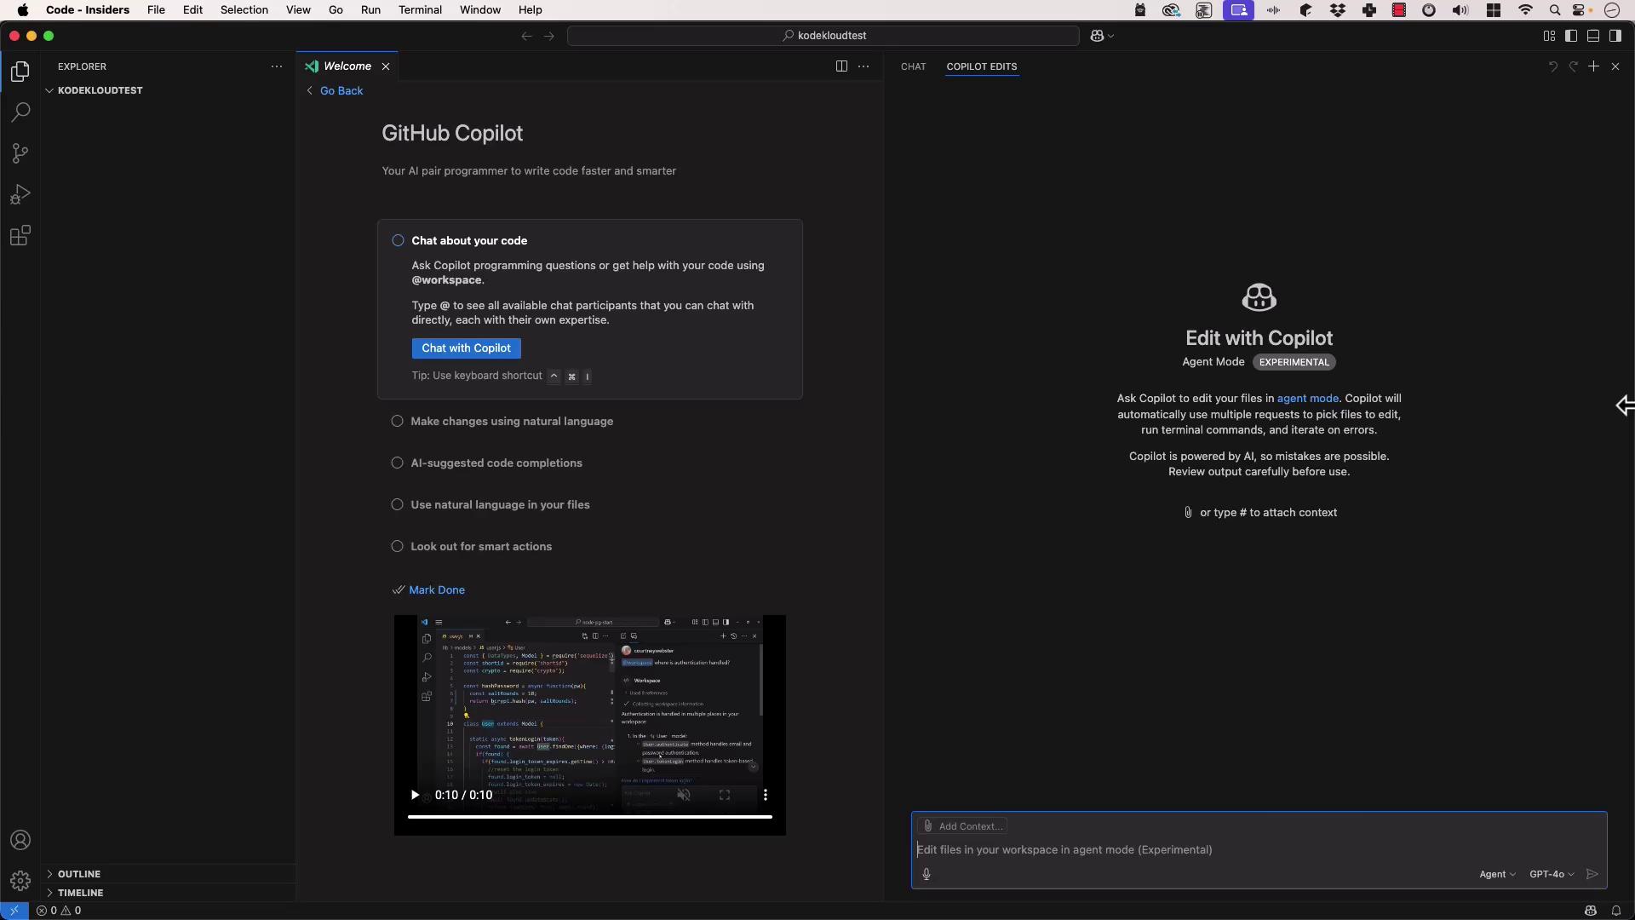
Task: Select the 'Make changes using natural language' step
Action: tap(511, 422)
